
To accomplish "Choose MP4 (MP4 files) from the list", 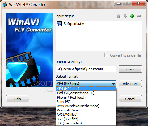I will click(86, 89).
